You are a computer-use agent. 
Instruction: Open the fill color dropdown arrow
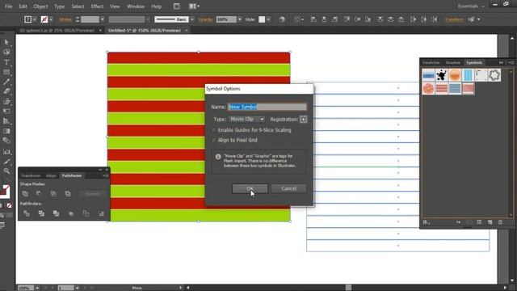tap(35, 19)
